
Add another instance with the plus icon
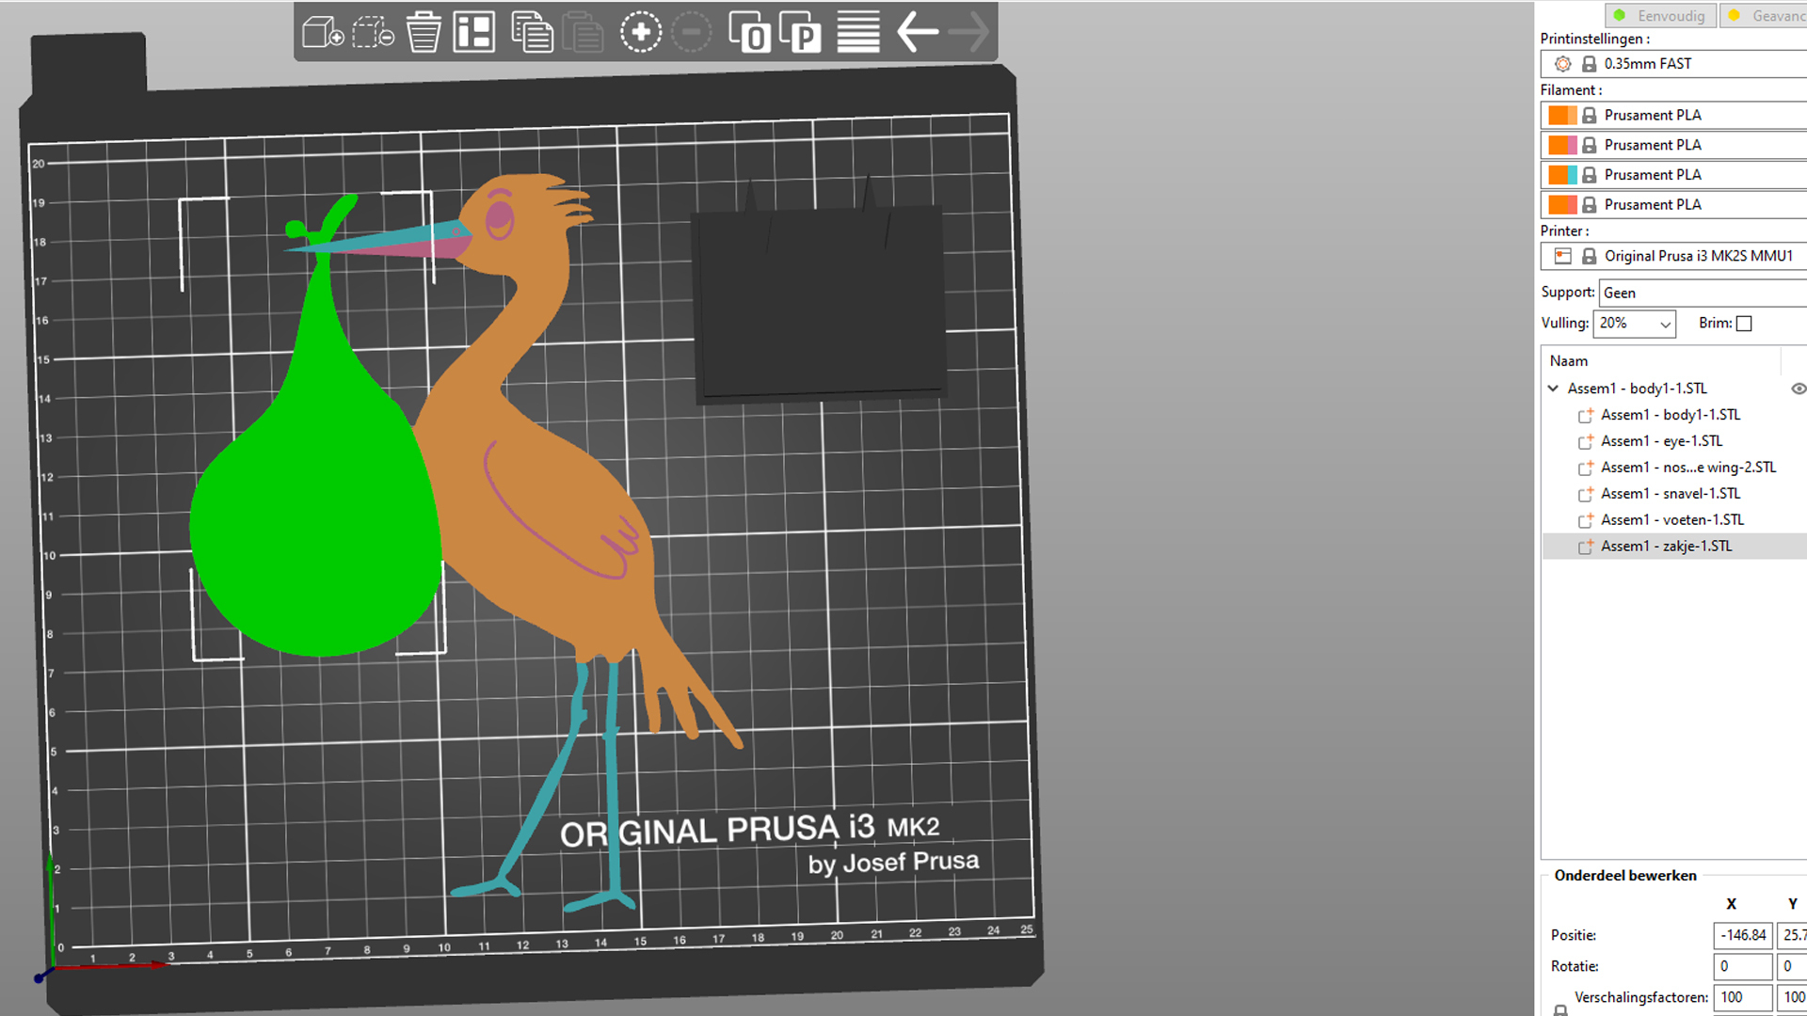(641, 32)
